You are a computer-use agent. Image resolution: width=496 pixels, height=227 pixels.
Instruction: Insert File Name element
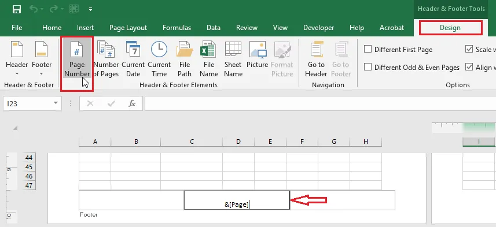pyautogui.click(x=209, y=59)
